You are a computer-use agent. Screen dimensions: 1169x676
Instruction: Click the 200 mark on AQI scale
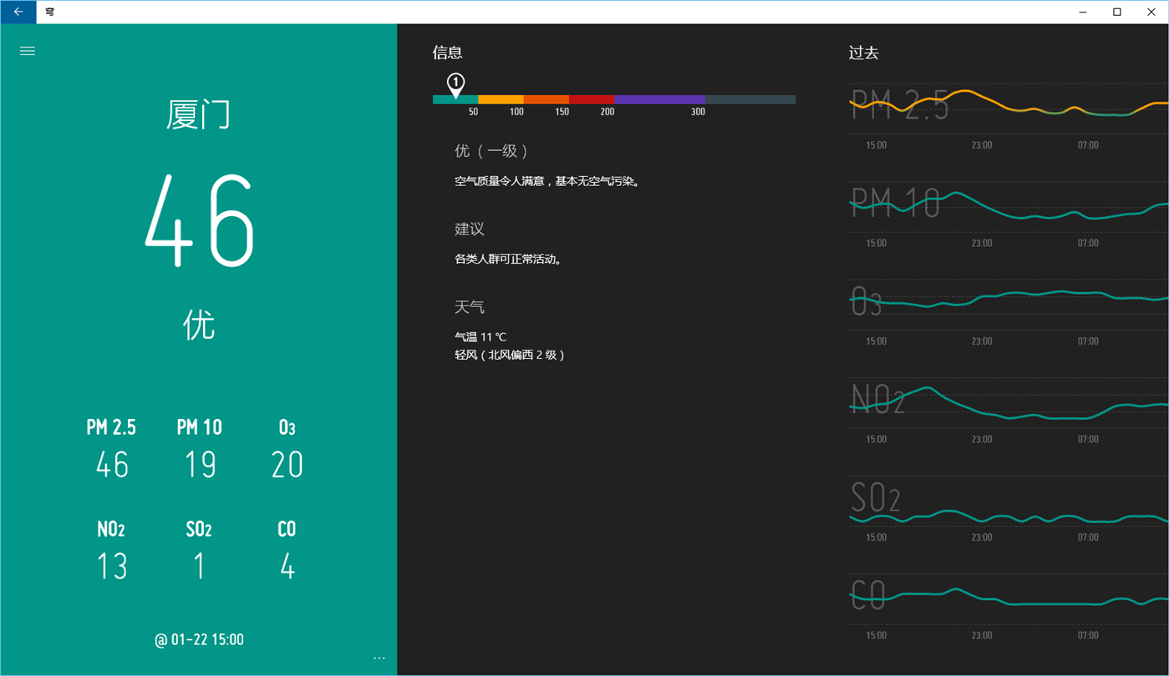click(607, 112)
